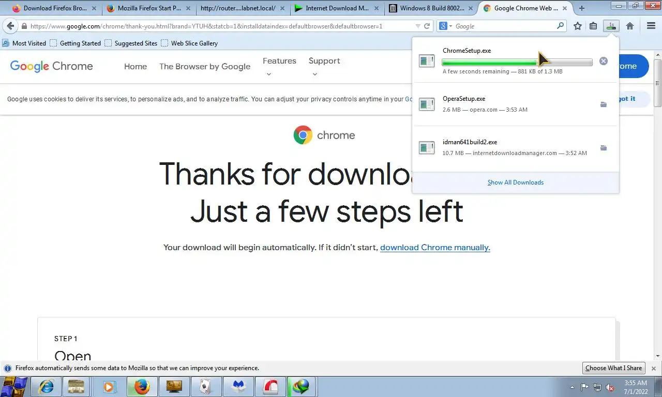Go back using the back arrow button
This screenshot has width=662, height=397.
(10, 26)
